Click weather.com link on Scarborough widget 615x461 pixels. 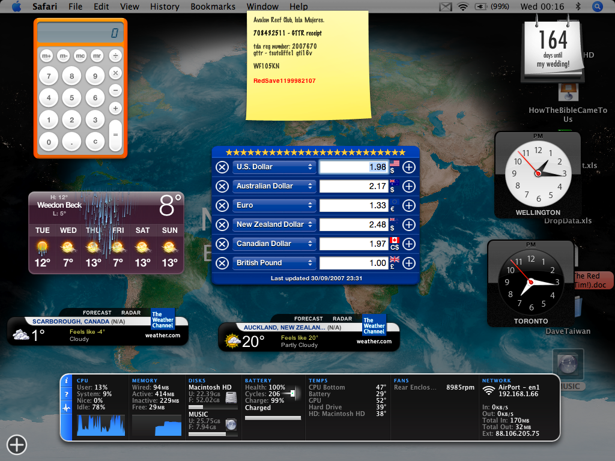tap(163, 335)
